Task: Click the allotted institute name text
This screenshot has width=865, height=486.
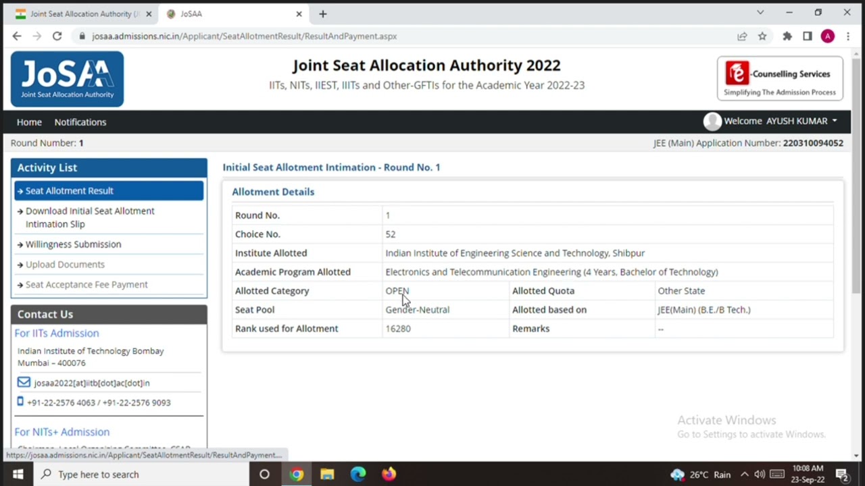Action: coord(515,253)
